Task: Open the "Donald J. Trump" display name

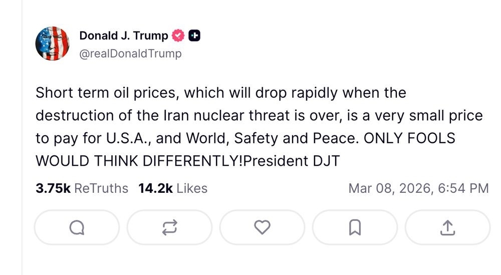Action: click(124, 36)
